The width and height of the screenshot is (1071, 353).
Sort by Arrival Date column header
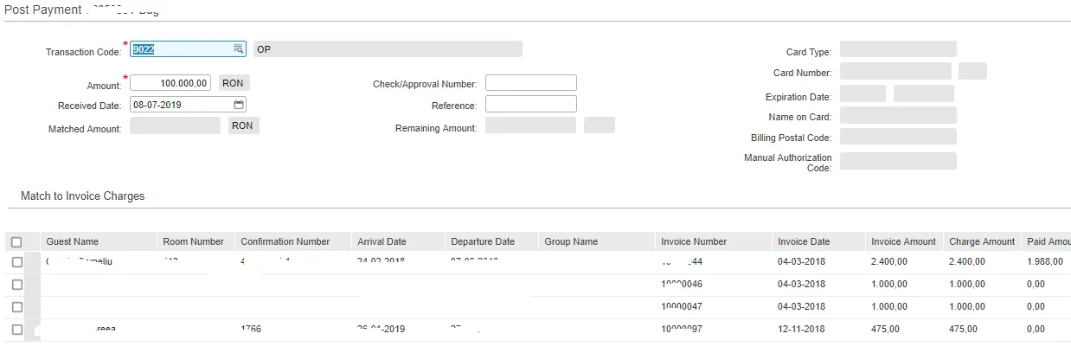click(382, 242)
